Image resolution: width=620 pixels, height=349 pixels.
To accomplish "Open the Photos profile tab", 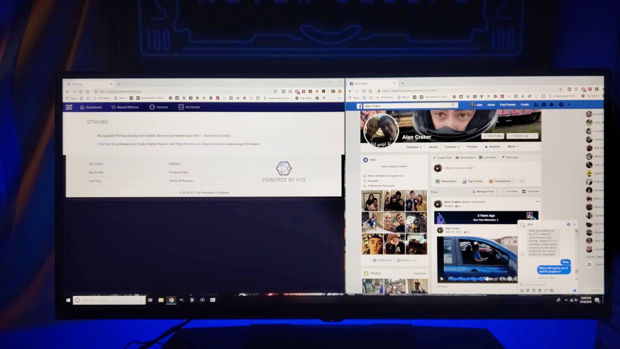I will tap(472, 147).
